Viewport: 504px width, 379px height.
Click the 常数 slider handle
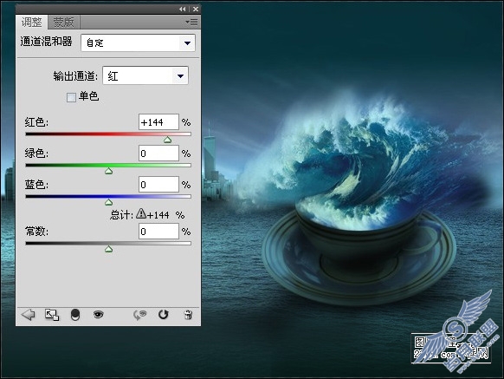tap(108, 249)
